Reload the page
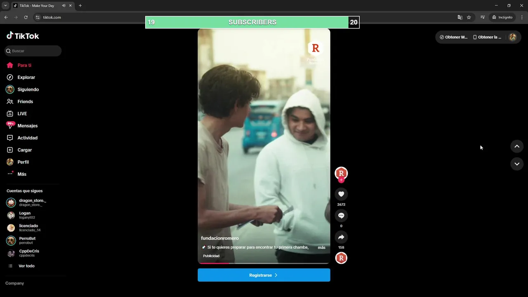Image resolution: width=528 pixels, height=297 pixels. (x=26, y=17)
